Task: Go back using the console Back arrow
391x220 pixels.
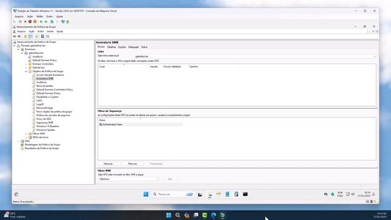Action: tap(15, 37)
